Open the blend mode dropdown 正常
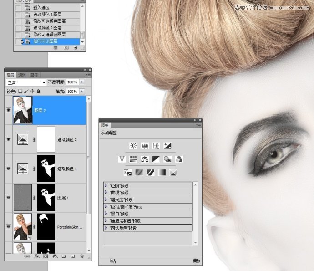Image resolution: width=314 pixels, height=271 pixels. click(26, 82)
